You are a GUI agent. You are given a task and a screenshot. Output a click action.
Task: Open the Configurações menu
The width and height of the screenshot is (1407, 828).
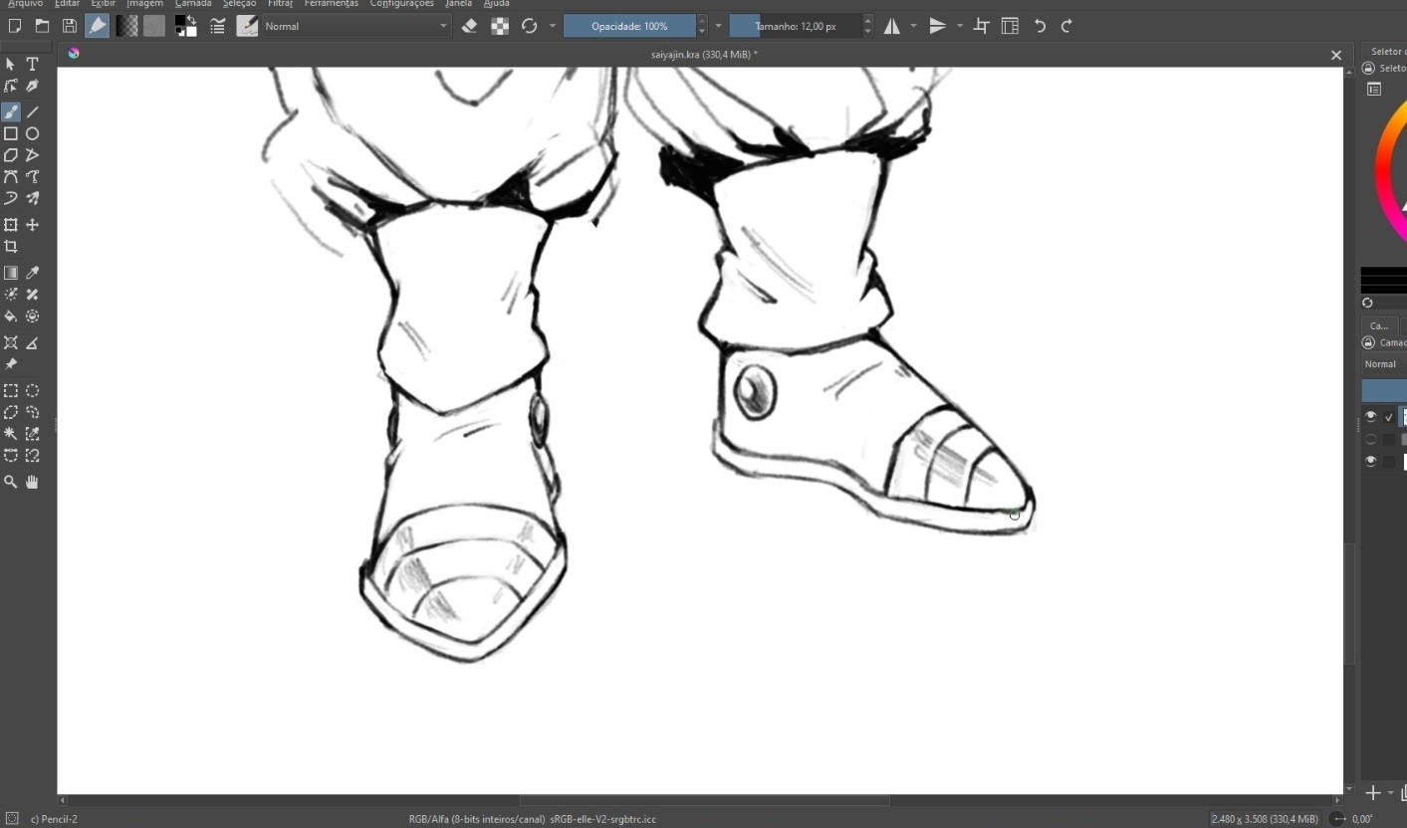[401, 3]
